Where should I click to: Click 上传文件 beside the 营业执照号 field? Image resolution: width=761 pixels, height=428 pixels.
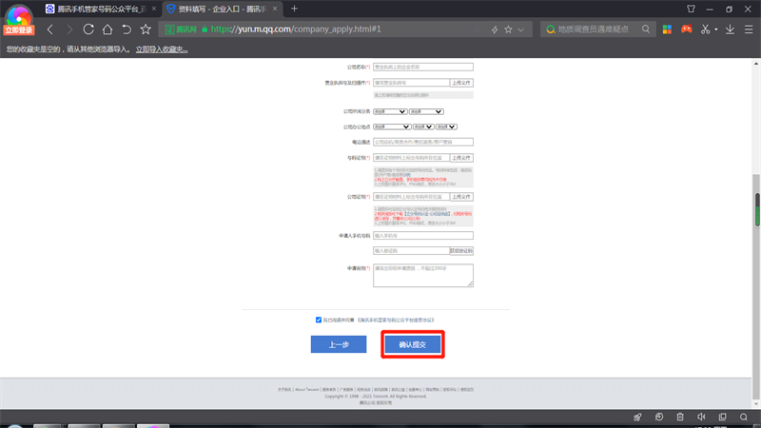(x=461, y=83)
